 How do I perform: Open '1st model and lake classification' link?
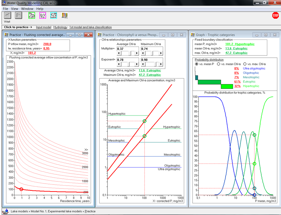click(x=90, y=27)
